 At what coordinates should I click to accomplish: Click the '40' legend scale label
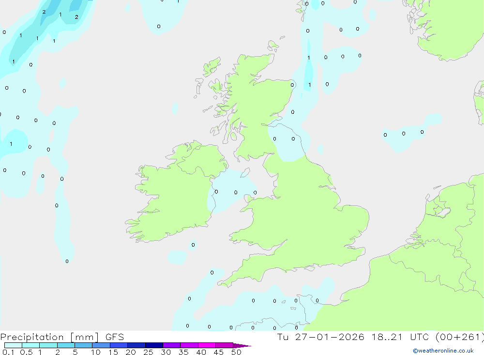click(x=201, y=352)
